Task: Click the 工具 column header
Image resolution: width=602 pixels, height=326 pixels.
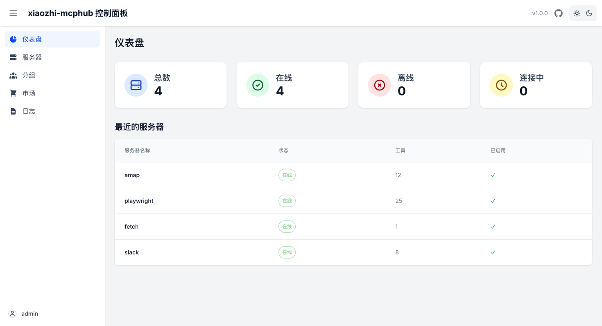Action: (400, 151)
